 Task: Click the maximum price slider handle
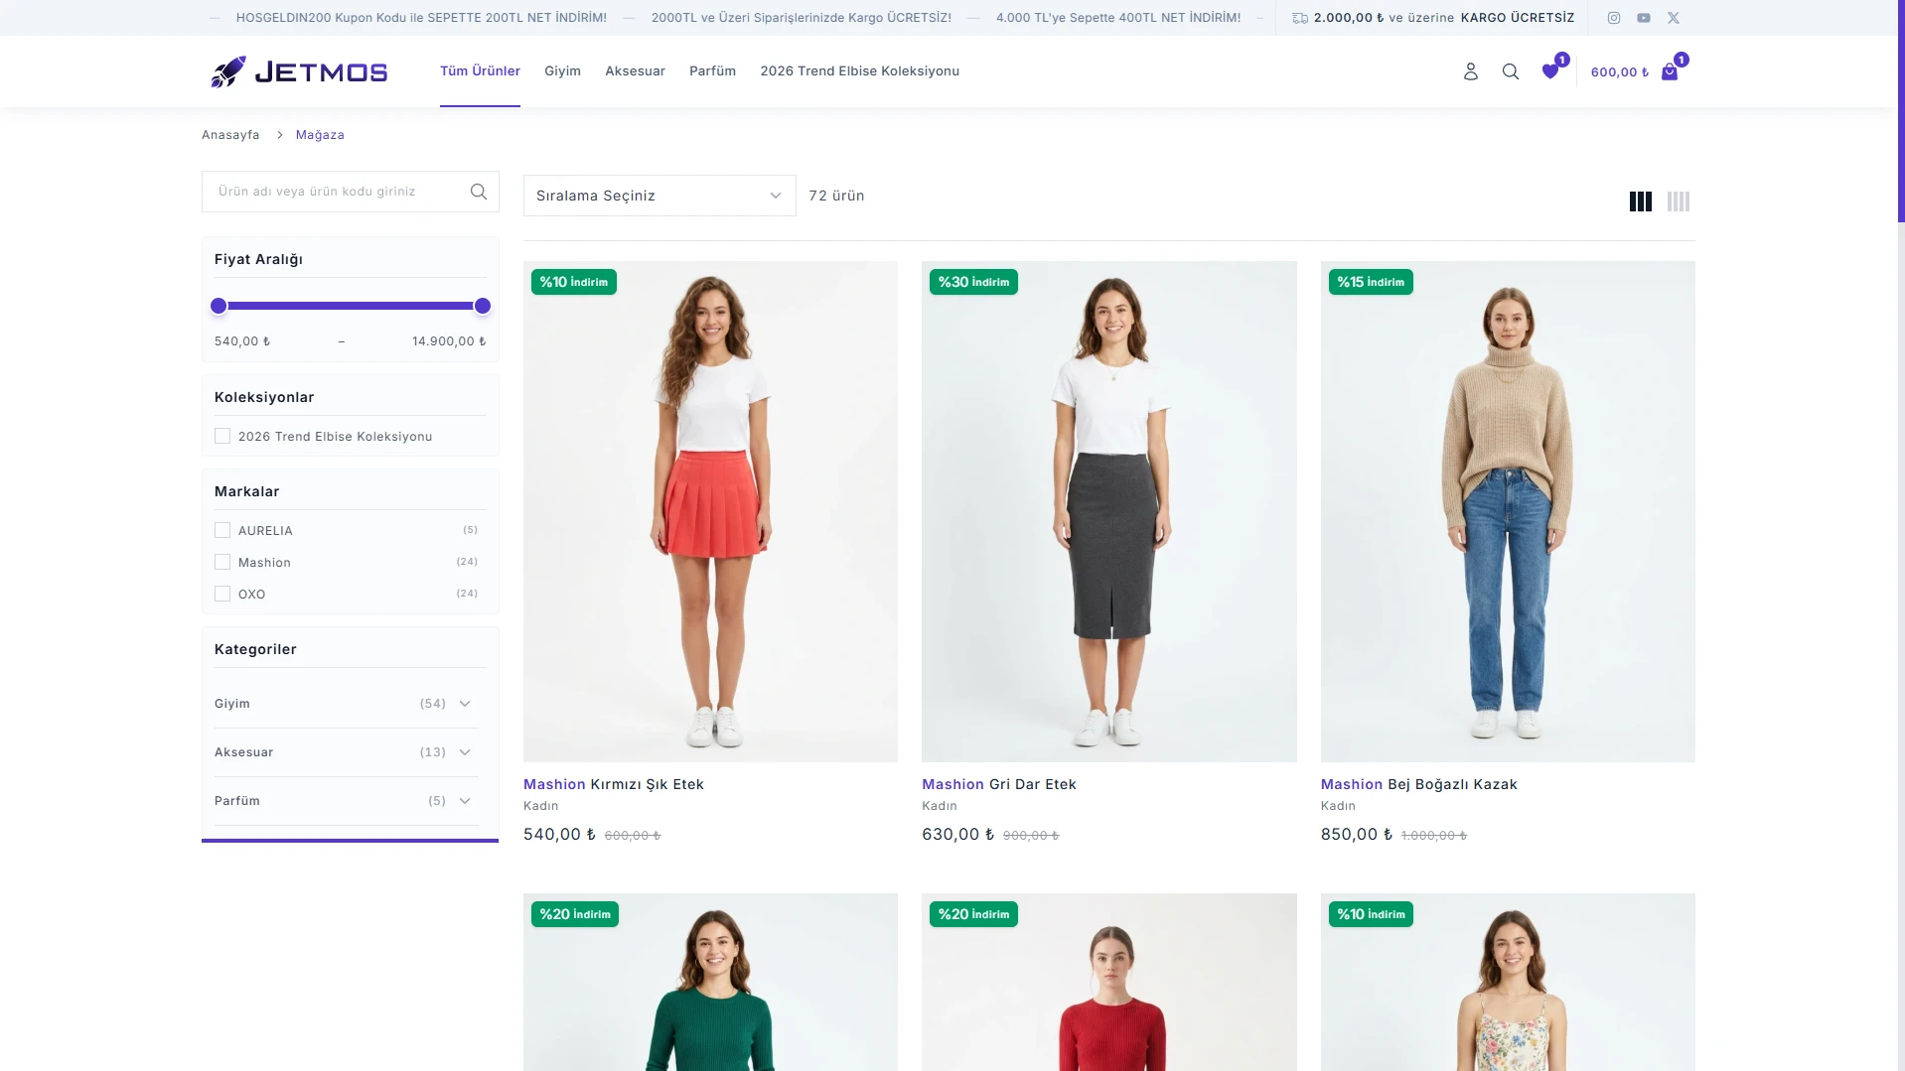click(x=483, y=306)
